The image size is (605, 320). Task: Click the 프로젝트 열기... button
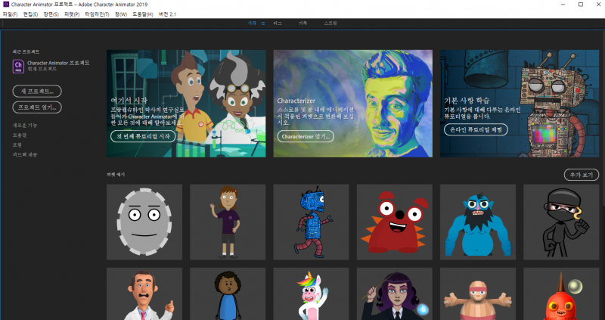(37, 107)
